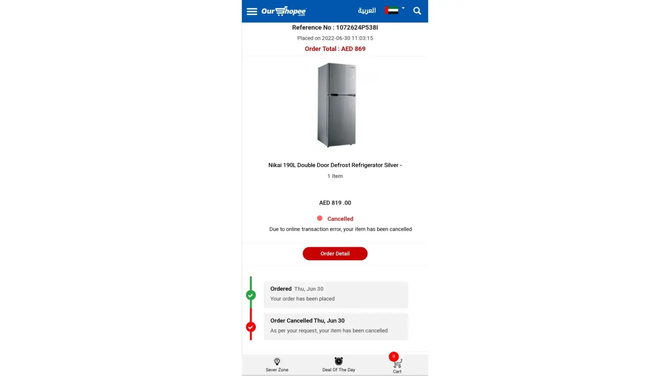Open the search magnifier icon
This screenshot has height=376, width=670.
(x=417, y=11)
